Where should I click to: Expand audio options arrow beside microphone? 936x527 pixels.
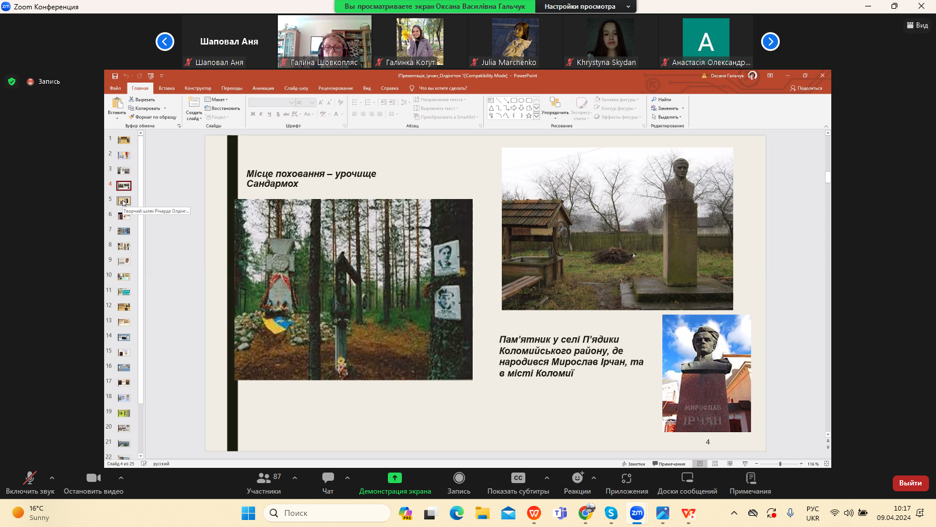click(52, 478)
